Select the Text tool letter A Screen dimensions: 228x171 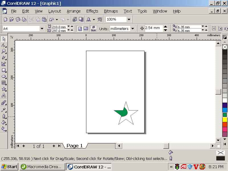(x=4, y=95)
